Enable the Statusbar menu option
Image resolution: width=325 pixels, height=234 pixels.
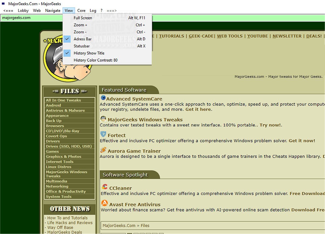point(107,46)
